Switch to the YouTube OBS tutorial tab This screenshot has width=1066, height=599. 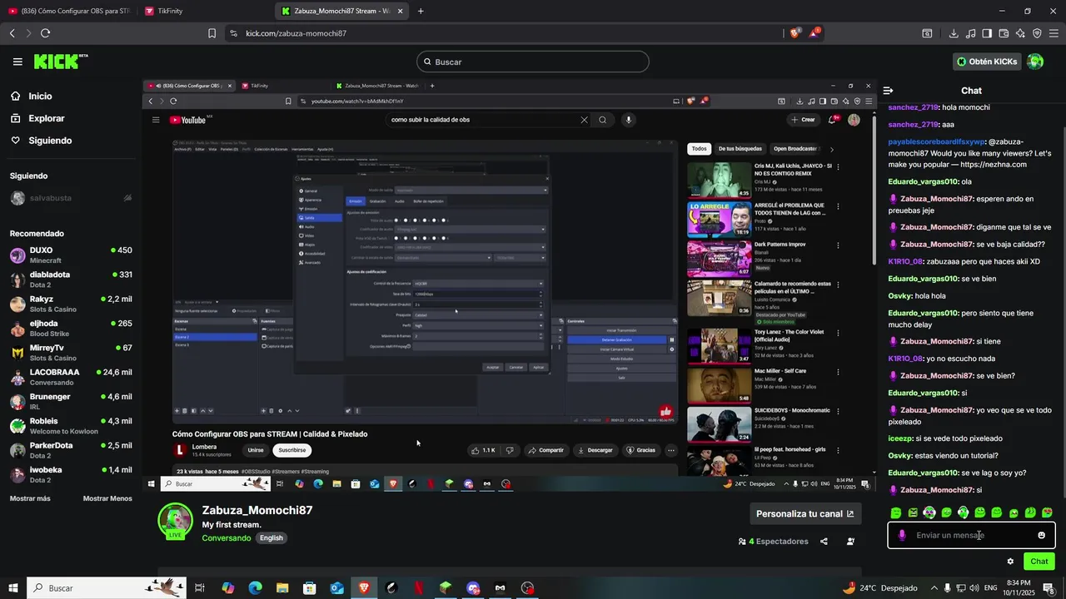click(68, 11)
